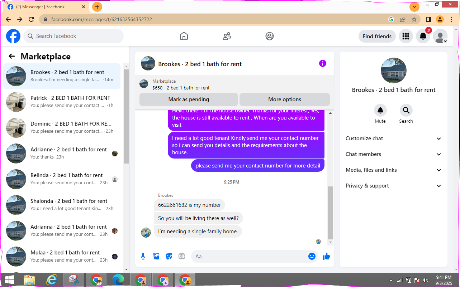Show hidden icons in the system tray

[x=391, y=280]
